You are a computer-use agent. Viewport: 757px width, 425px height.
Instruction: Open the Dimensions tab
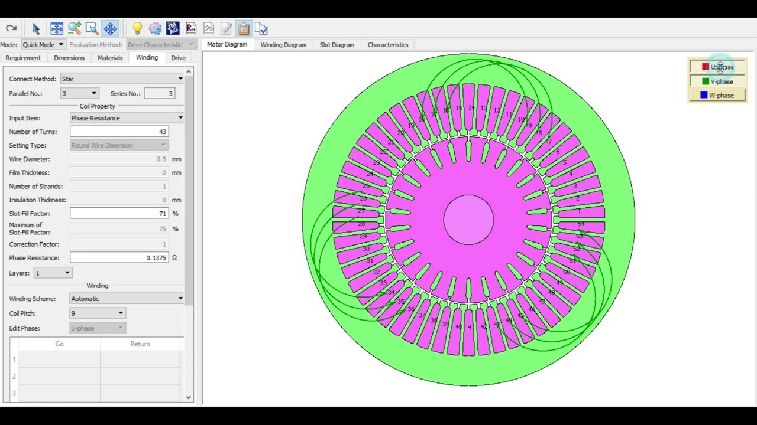[x=69, y=58]
